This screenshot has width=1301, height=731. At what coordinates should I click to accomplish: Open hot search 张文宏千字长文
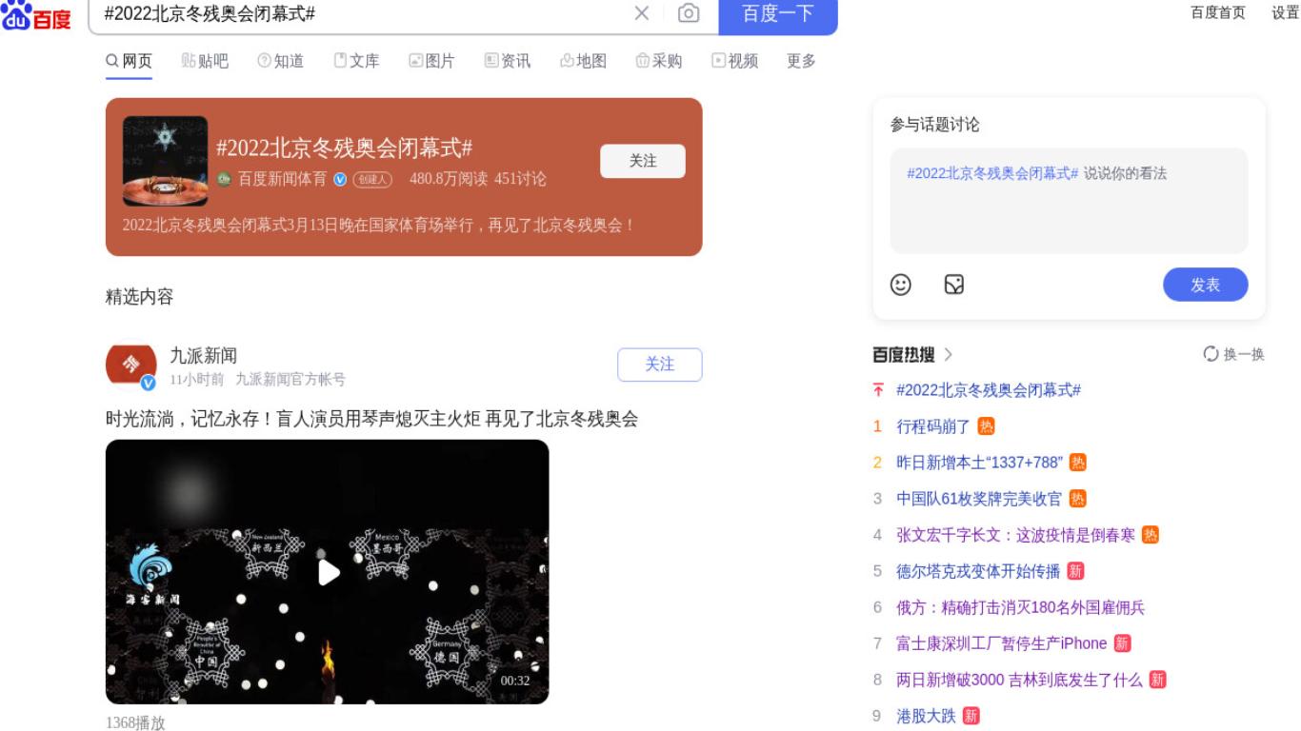[1015, 535]
